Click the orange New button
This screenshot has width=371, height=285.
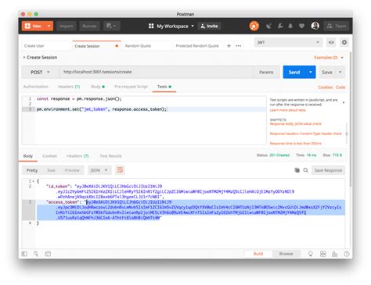point(34,26)
